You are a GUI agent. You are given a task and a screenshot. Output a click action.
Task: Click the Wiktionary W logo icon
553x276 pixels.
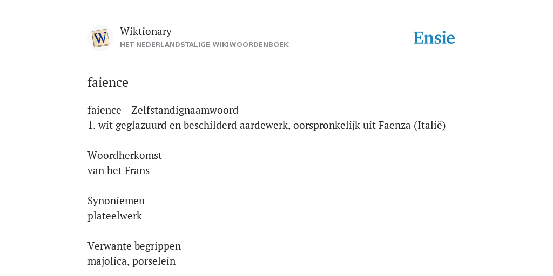tap(100, 38)
